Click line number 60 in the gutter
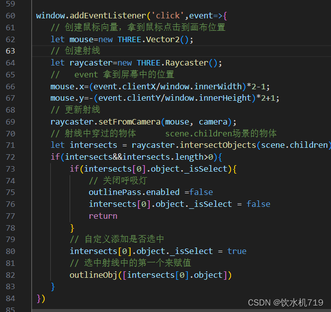 click(x=10, y=15)
